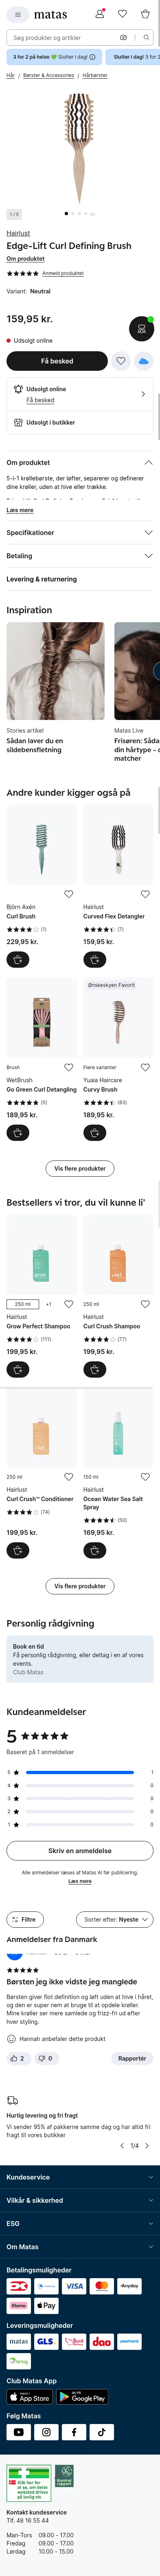Click the Få besked button

(57, 361)
